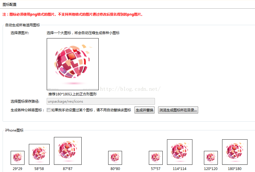
Task: Select the 120*120 iPhone icon
Action: (211, 158)
